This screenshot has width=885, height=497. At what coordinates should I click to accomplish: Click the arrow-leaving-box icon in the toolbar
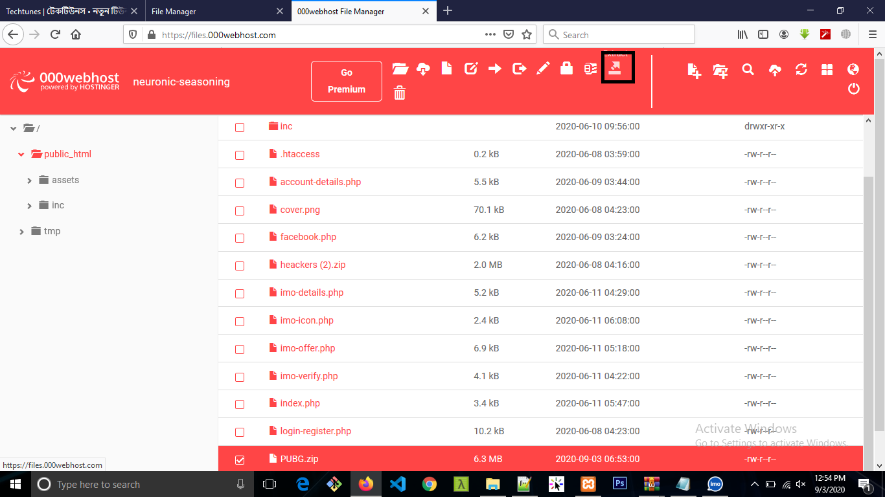tap(519, 68)
